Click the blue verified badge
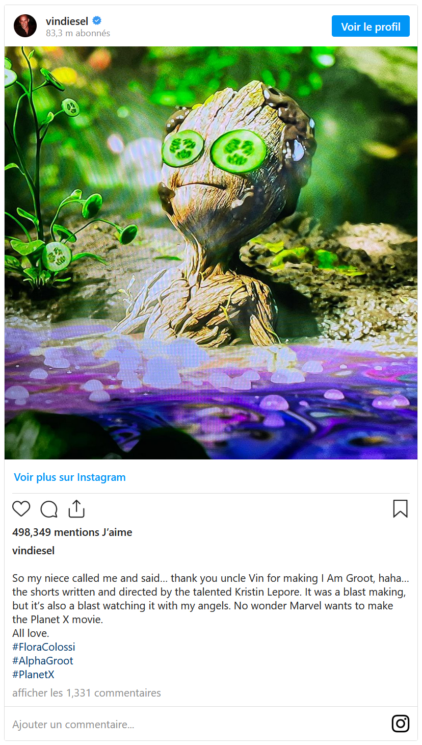The width and height of the screenshot is (422, 745). [x=96, y=21]
